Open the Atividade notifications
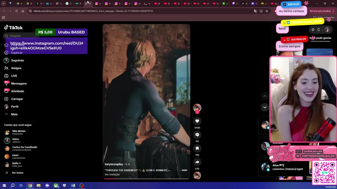The width and height of the screenshot is (337, 189). [17, 91]
